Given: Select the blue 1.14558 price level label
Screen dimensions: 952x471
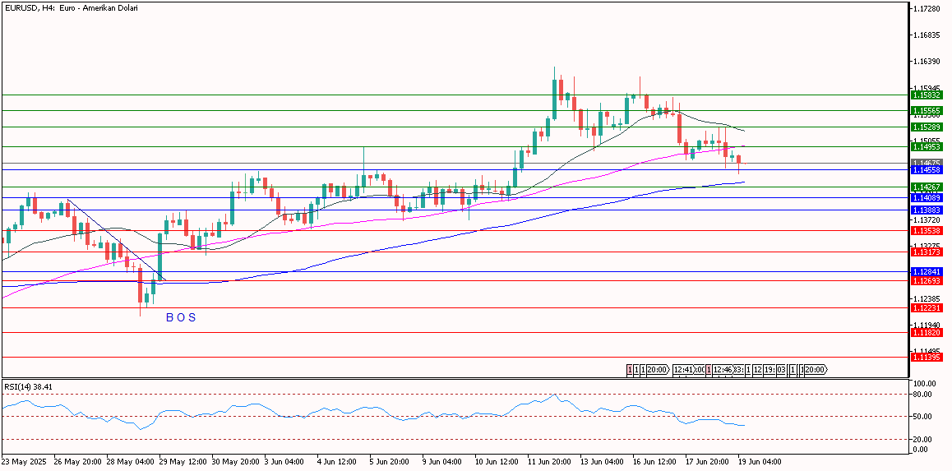Looking at the screenshot, I should [x=927, y=170].
